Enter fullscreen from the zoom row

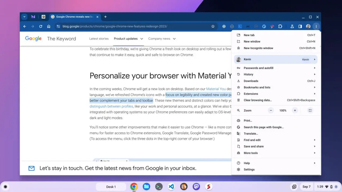(310, 110)
